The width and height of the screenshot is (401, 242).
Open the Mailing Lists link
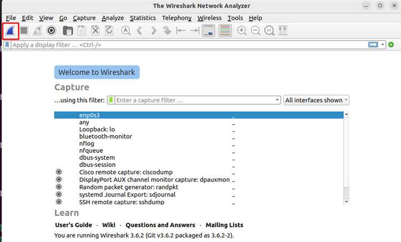coord(225,225)
